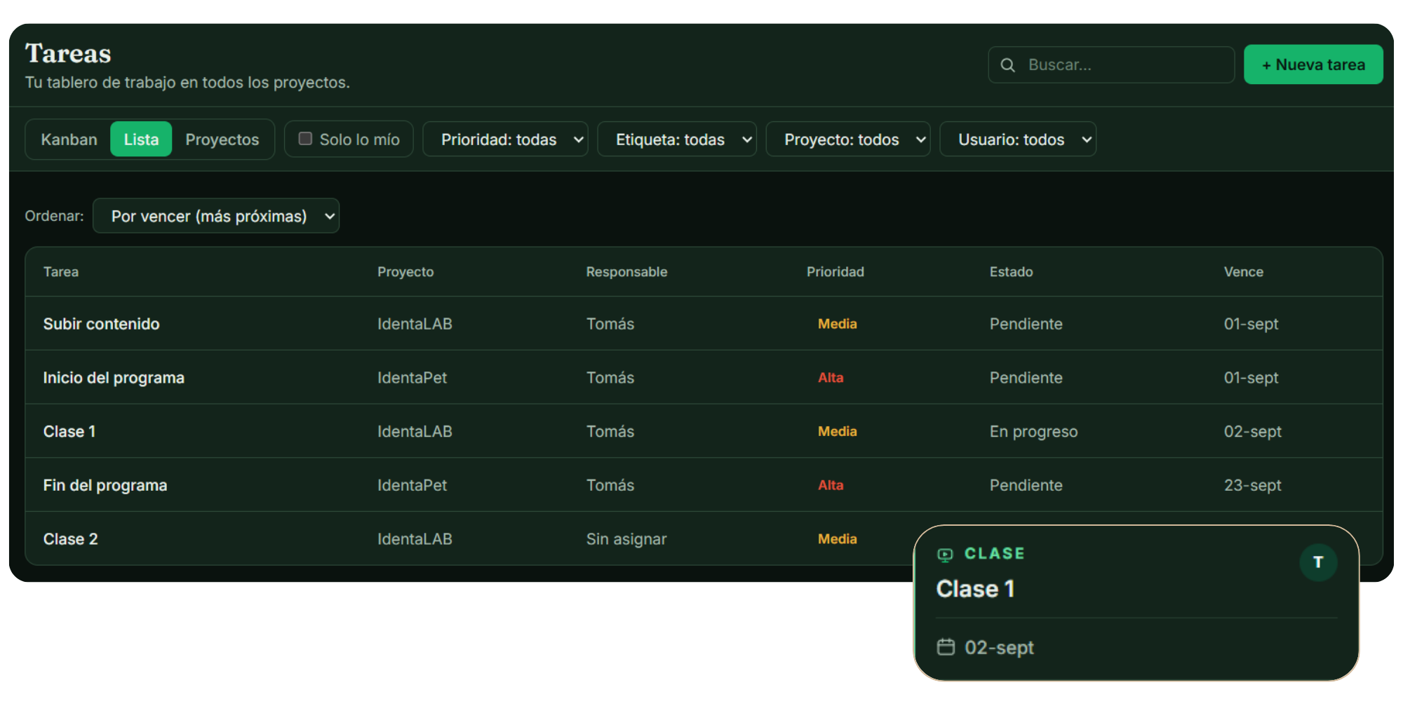1403x720 pixels.
Task: Click the Alta priority of Inicio del programa
Action: [831, 378]
